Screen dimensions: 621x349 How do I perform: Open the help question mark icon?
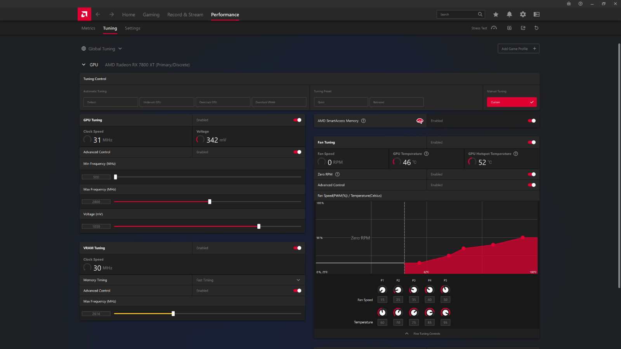[580, 3]
